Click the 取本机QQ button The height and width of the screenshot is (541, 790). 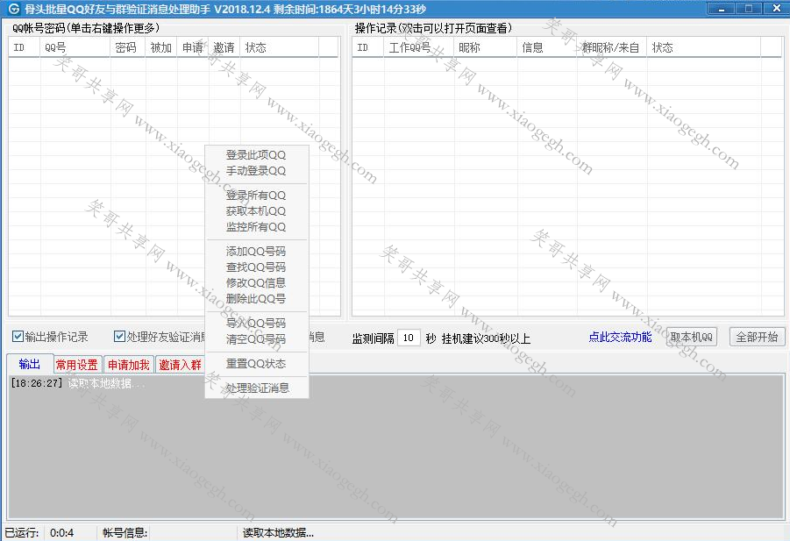692,337
